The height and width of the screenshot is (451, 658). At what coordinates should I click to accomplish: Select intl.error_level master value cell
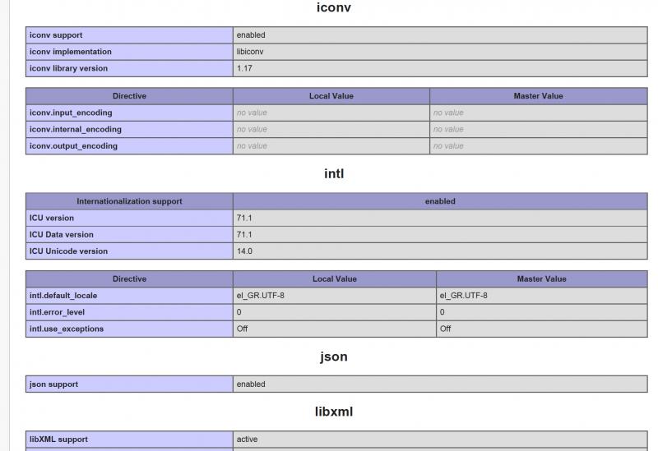[x=542, y=312]
